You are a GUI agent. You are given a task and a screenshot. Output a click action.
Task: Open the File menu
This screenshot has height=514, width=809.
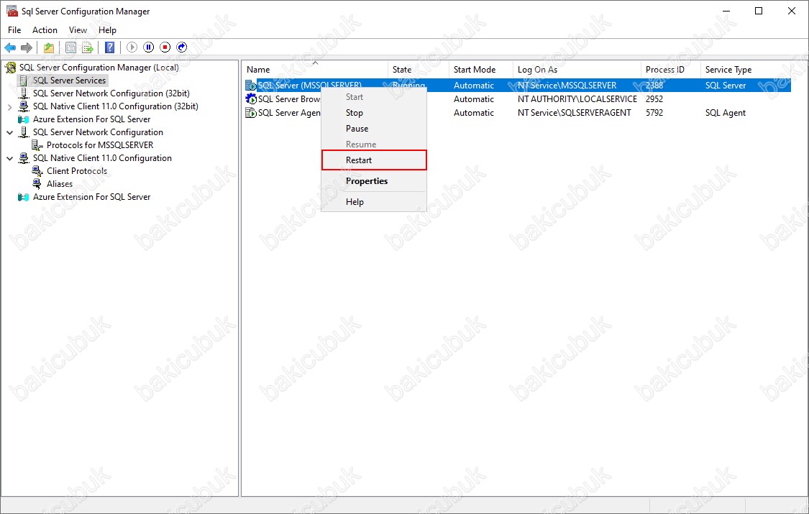pos(14,30)
